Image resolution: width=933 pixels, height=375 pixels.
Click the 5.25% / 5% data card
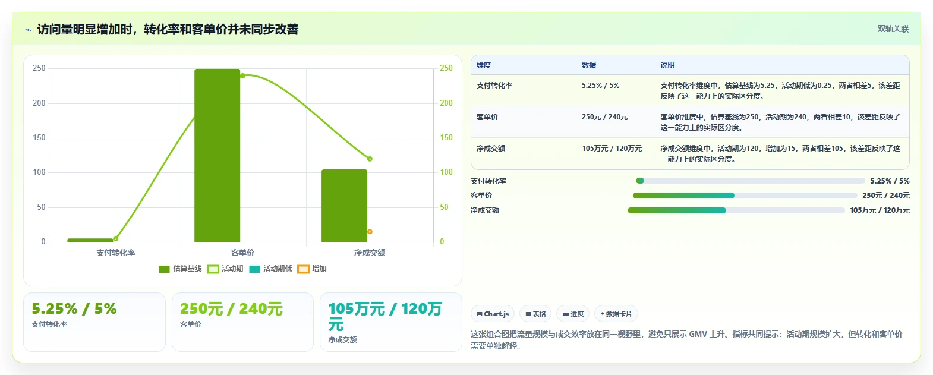[x=94, y=322]
